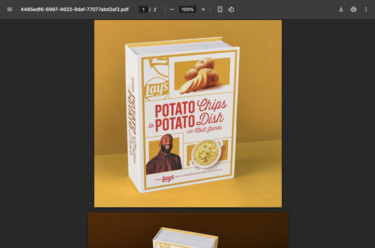Click the PDF filename title

[x=74, y=9]
